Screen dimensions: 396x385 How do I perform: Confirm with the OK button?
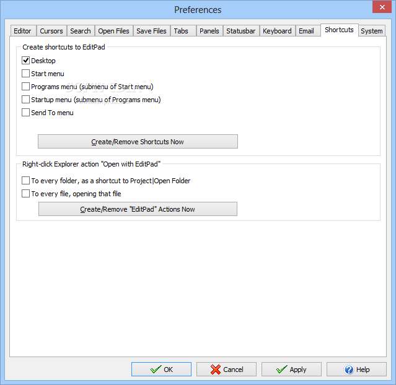(x=161, y=370)
